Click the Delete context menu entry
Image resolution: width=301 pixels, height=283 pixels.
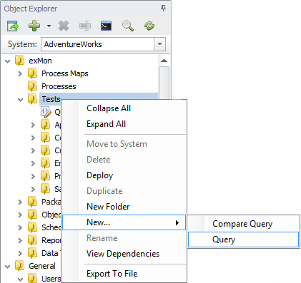[x=99, y=160]
